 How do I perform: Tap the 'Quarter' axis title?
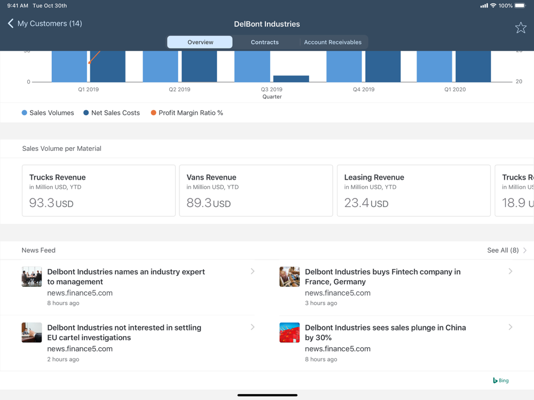tap(272, 97)
